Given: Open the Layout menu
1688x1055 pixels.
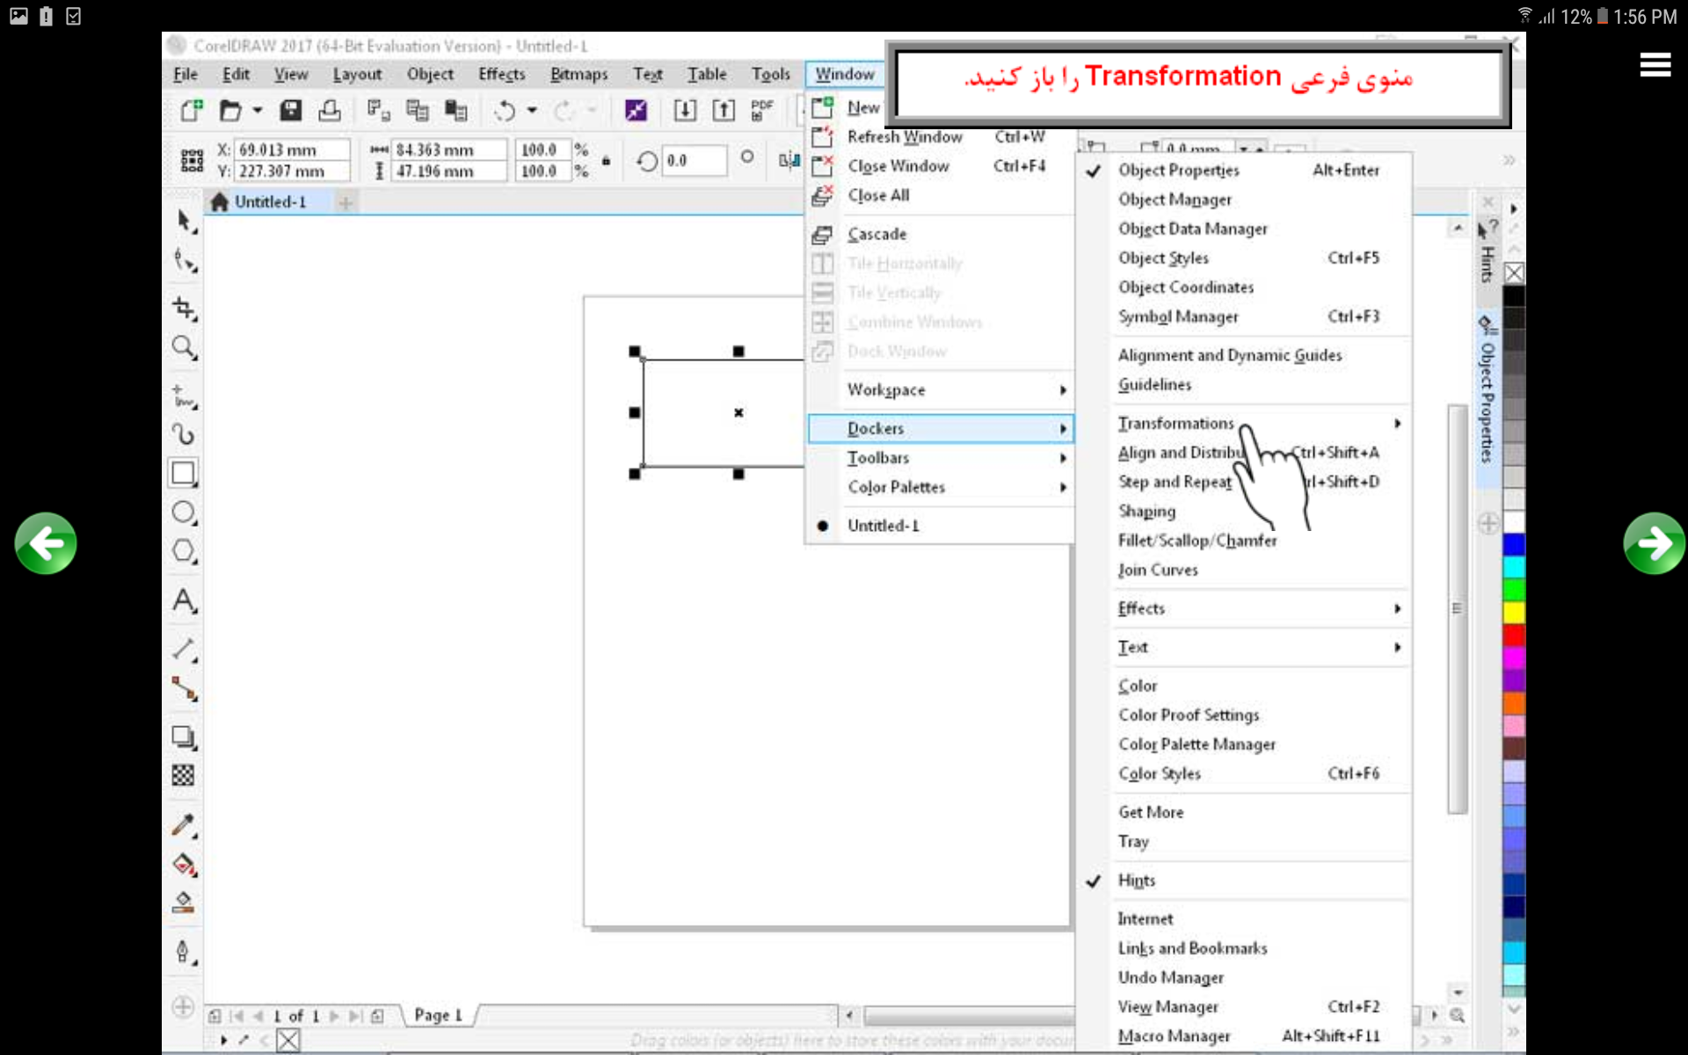Looking at the screenshot, I should coord(357,75).
